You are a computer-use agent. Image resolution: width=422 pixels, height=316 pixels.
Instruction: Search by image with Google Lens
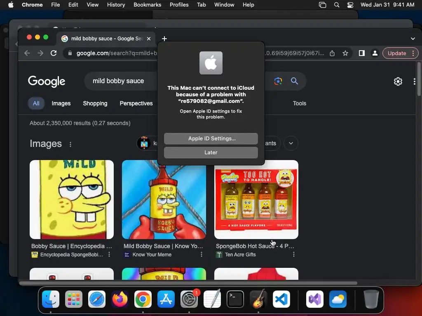278,81
